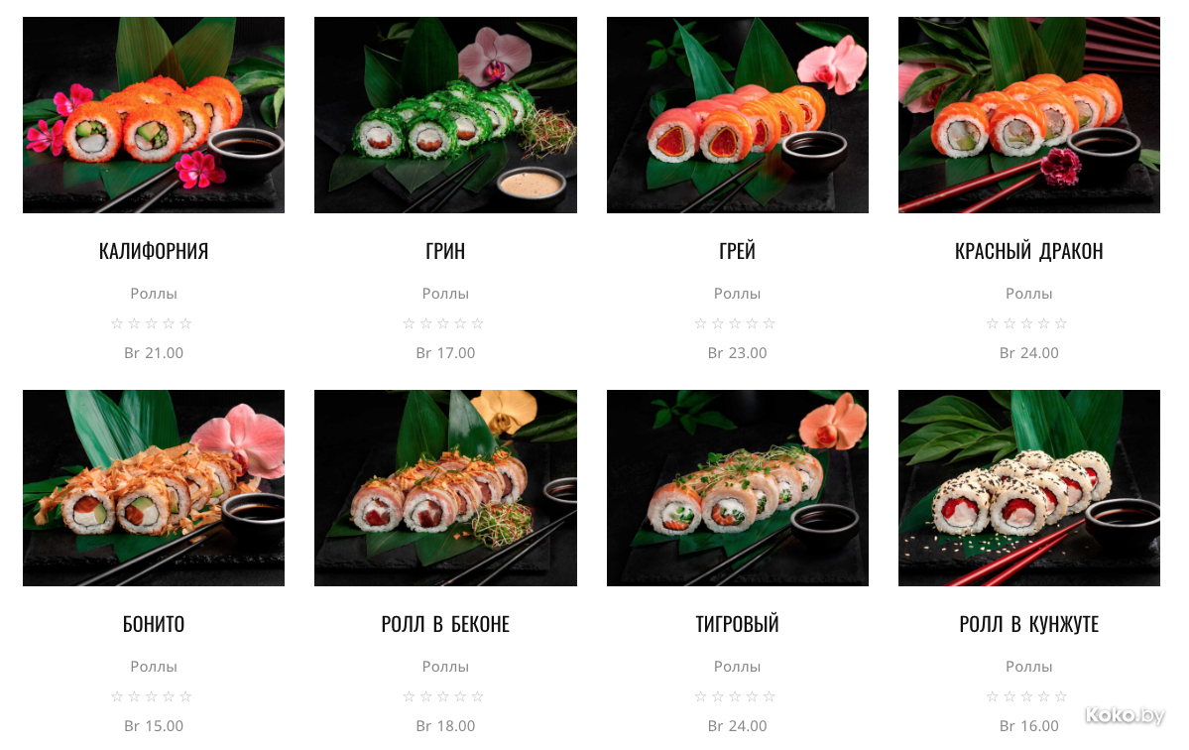Open the Грей roll product image
This screenshot has height=750, width=1189.
(737, 115)
